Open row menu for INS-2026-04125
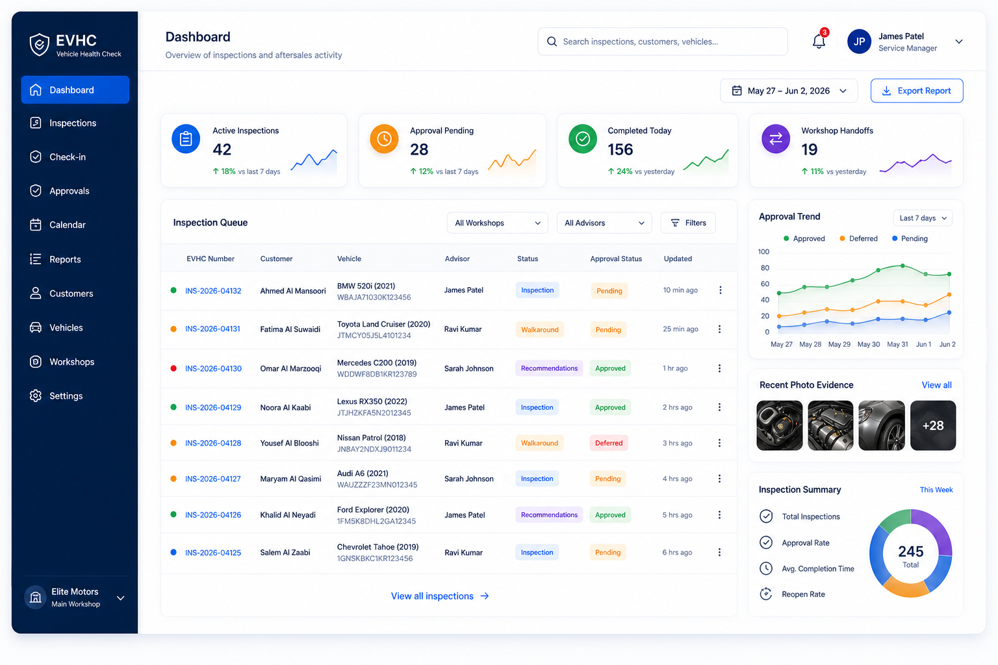 [x=719, y=553]
